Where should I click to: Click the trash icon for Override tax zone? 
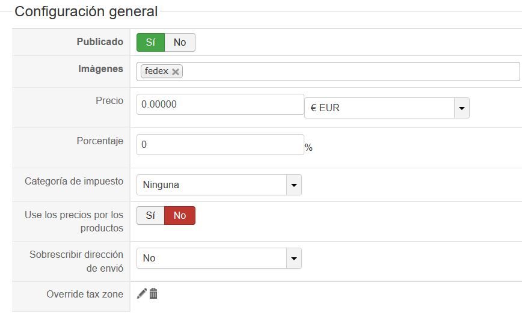tap(153, 293)
